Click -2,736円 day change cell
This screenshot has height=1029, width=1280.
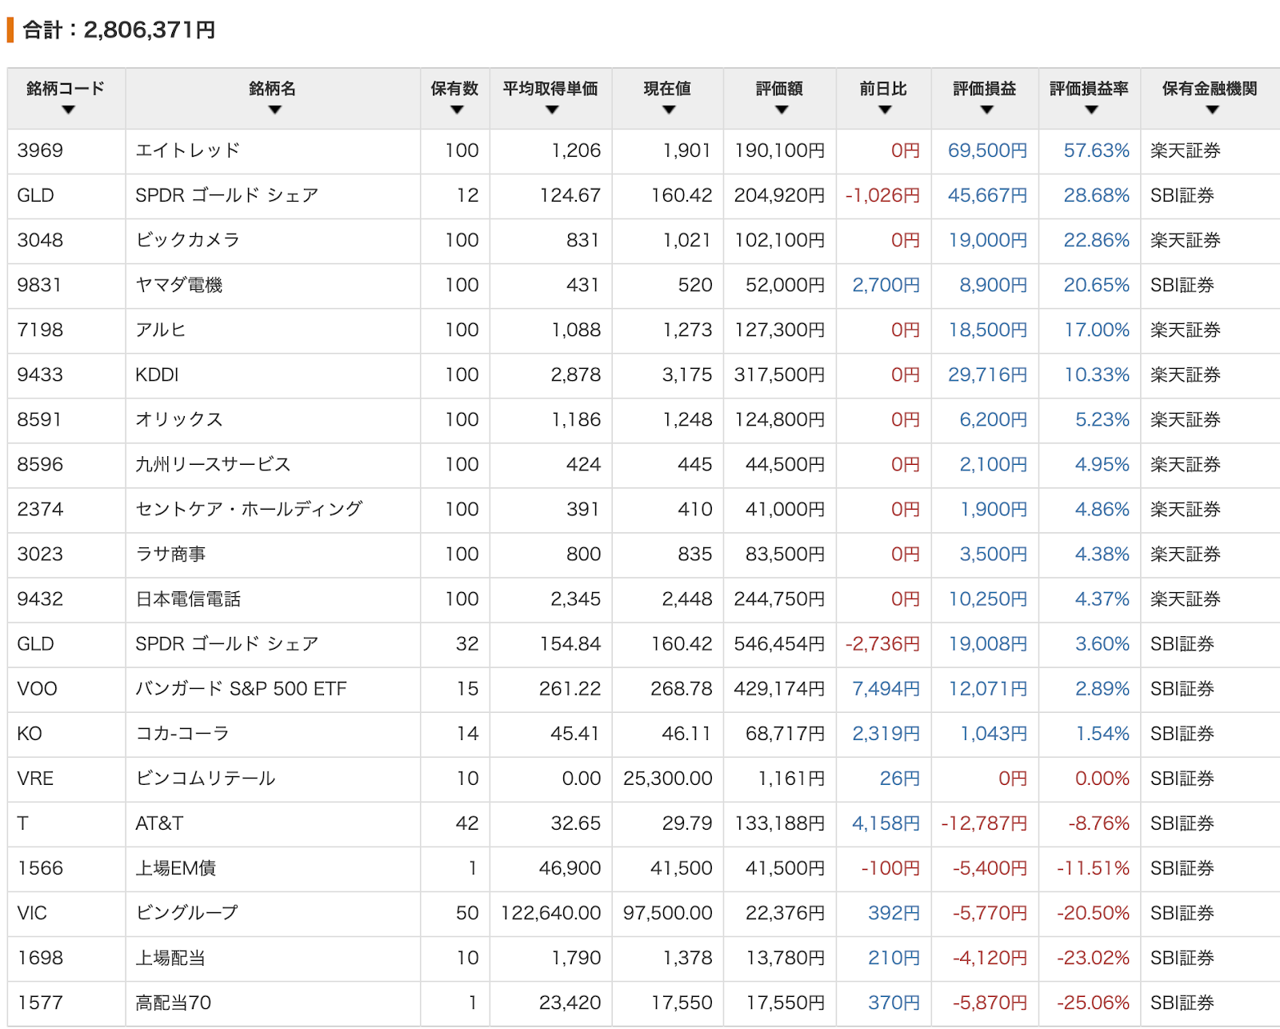click(x=882, y=643)
